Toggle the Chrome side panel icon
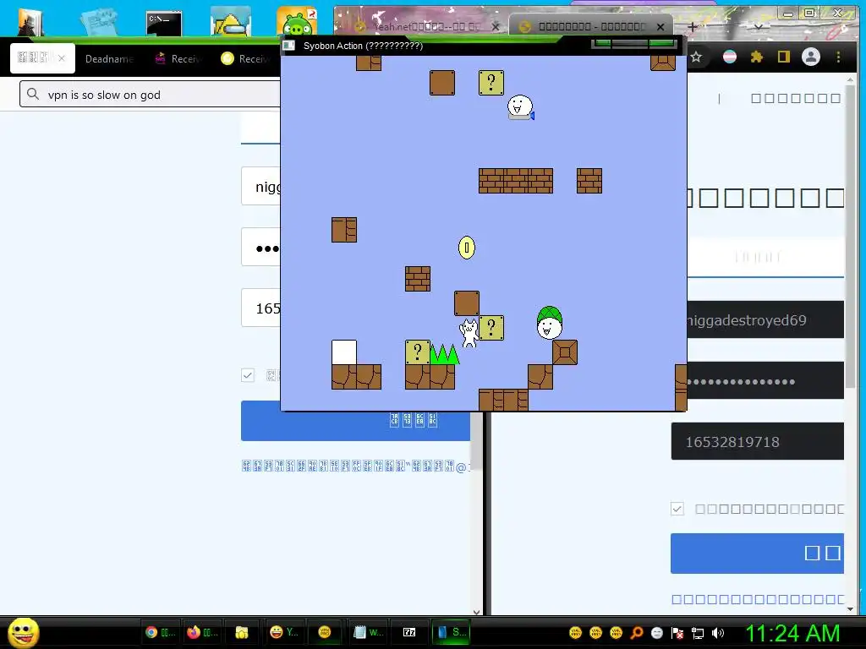This screenshot has width=866, height=649. (784, 57)
